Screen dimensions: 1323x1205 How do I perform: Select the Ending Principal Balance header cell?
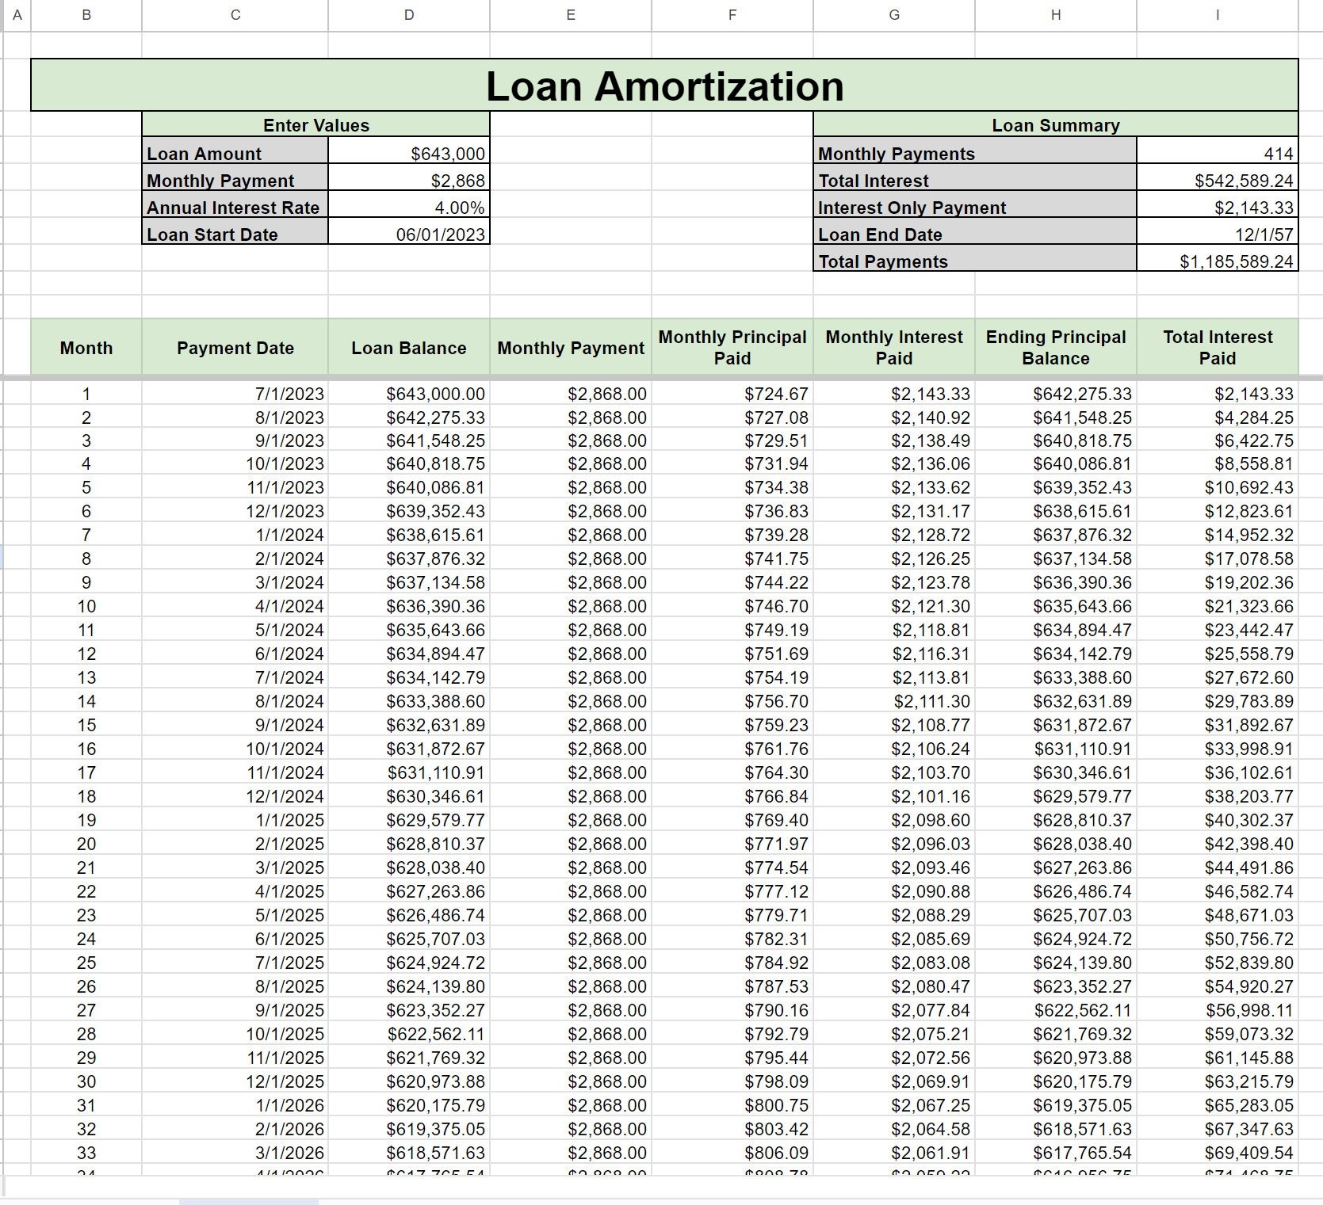1056,347
